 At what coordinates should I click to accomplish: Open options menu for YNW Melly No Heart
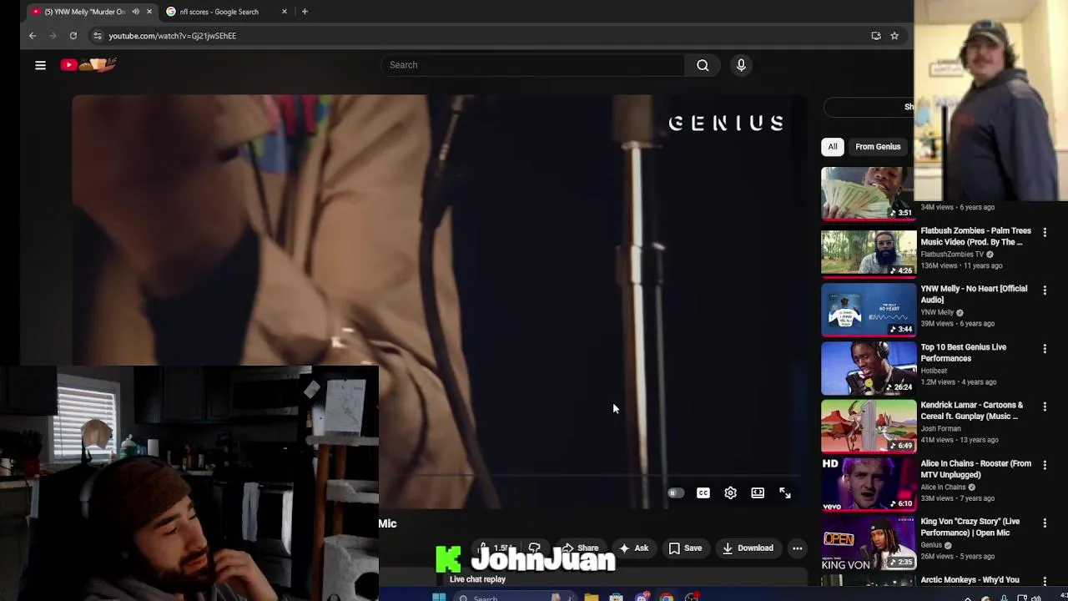point(1045,290)
